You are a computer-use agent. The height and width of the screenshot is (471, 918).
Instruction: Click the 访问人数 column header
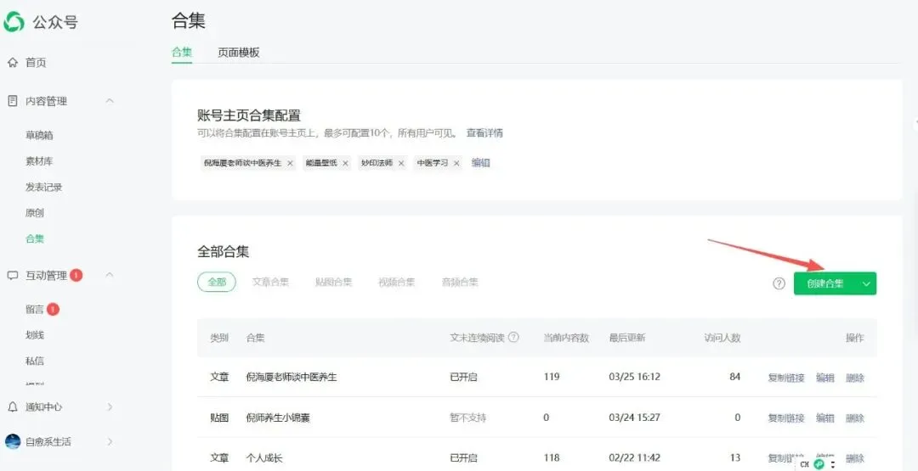pyautogui.click(x=722, y=338)
